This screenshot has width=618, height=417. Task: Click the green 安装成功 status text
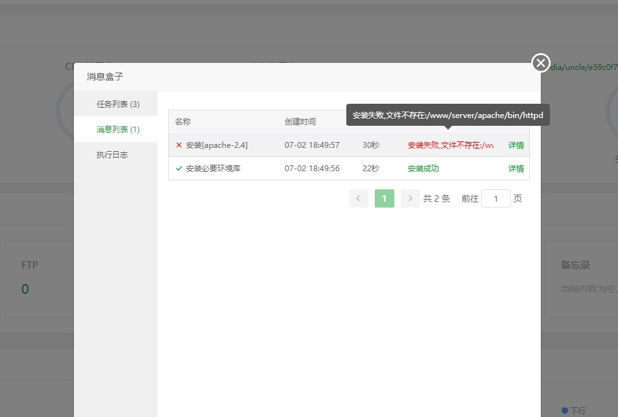tap(423, 169)
